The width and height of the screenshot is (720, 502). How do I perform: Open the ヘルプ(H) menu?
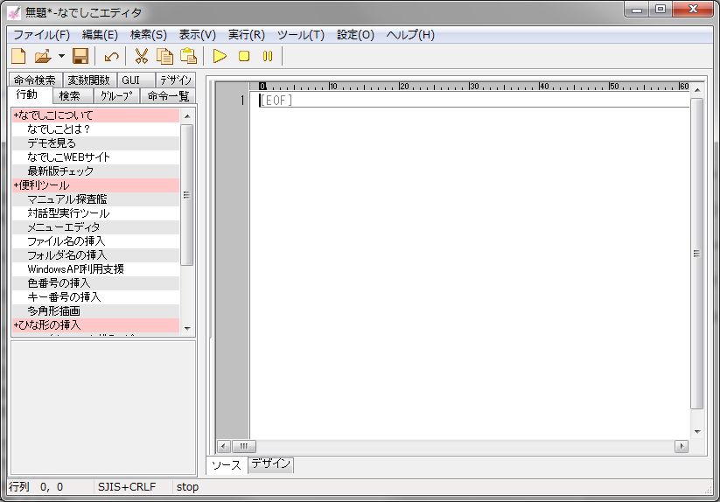[410, 35]
